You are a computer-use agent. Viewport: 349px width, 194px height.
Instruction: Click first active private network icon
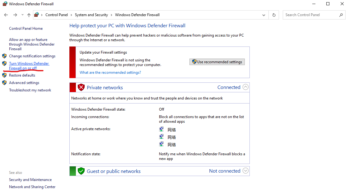point(161,129)
